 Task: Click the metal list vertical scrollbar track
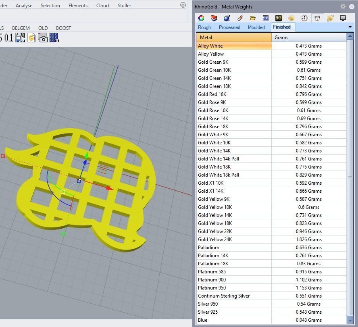click(x=350, y=178)
